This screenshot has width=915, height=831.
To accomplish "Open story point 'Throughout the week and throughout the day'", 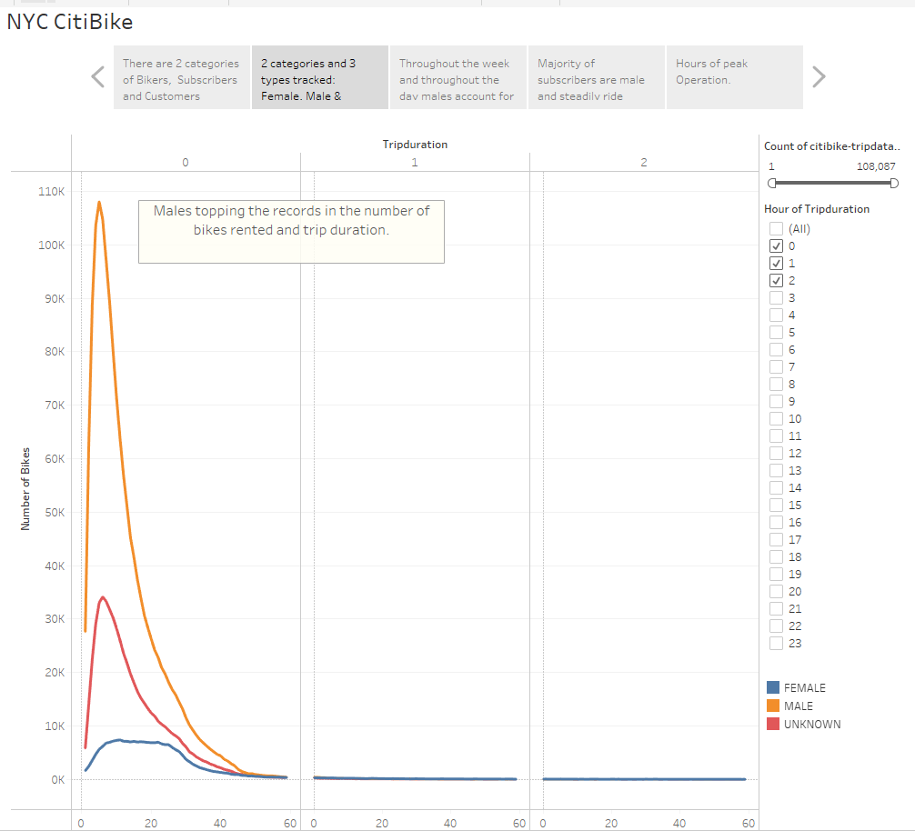I will pyautogui.click(x=458, y=77).
